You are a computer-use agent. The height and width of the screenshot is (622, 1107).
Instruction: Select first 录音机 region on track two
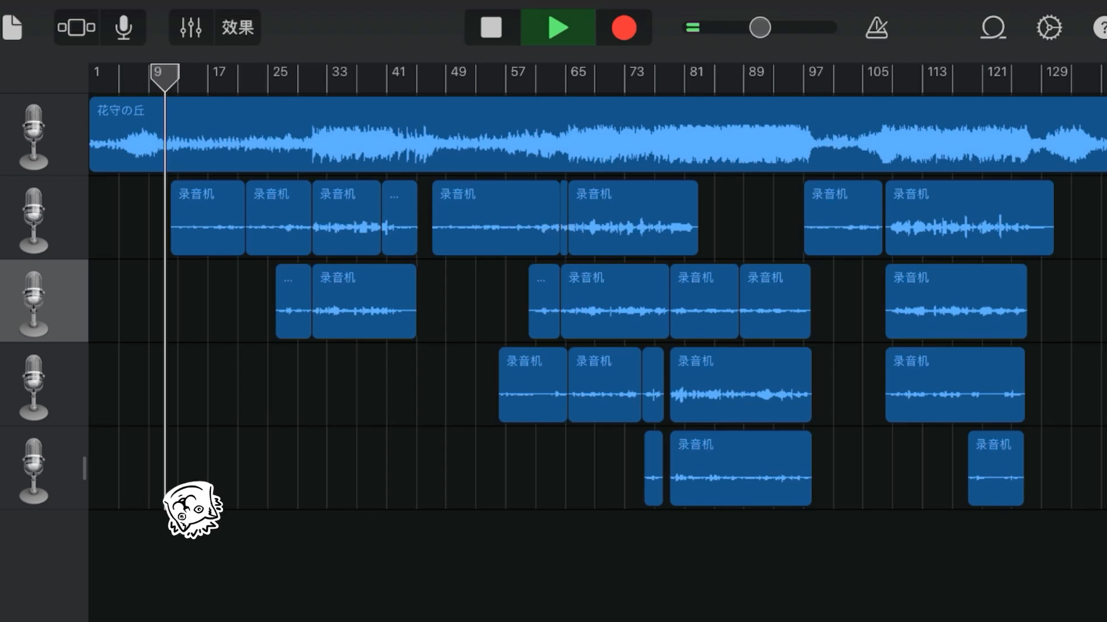click(208, 218)
